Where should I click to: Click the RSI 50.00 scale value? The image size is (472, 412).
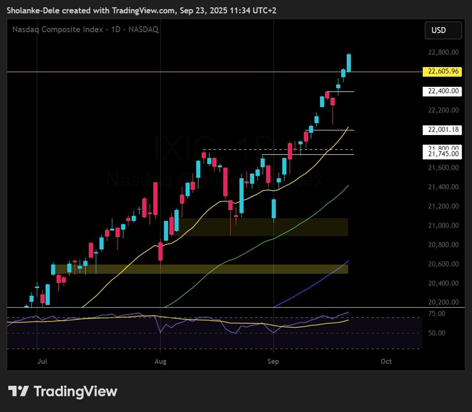[436, 333]
